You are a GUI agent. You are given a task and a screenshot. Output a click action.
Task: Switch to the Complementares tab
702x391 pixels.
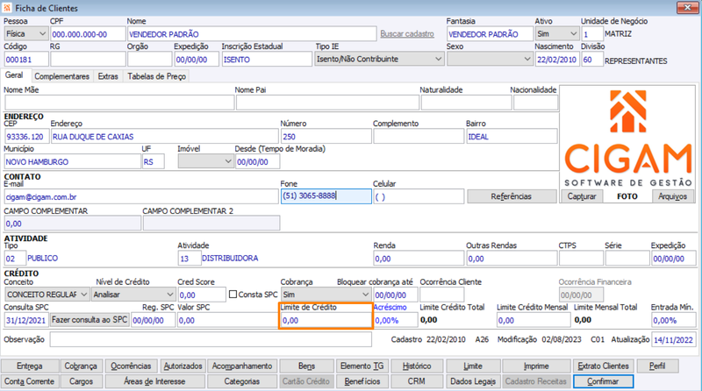click(x=61, y=76)
